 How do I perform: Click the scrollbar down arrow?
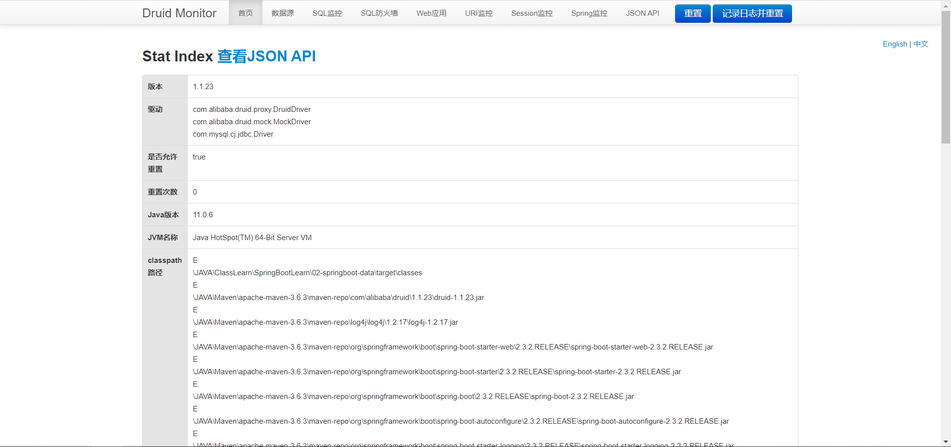[946, 442]
